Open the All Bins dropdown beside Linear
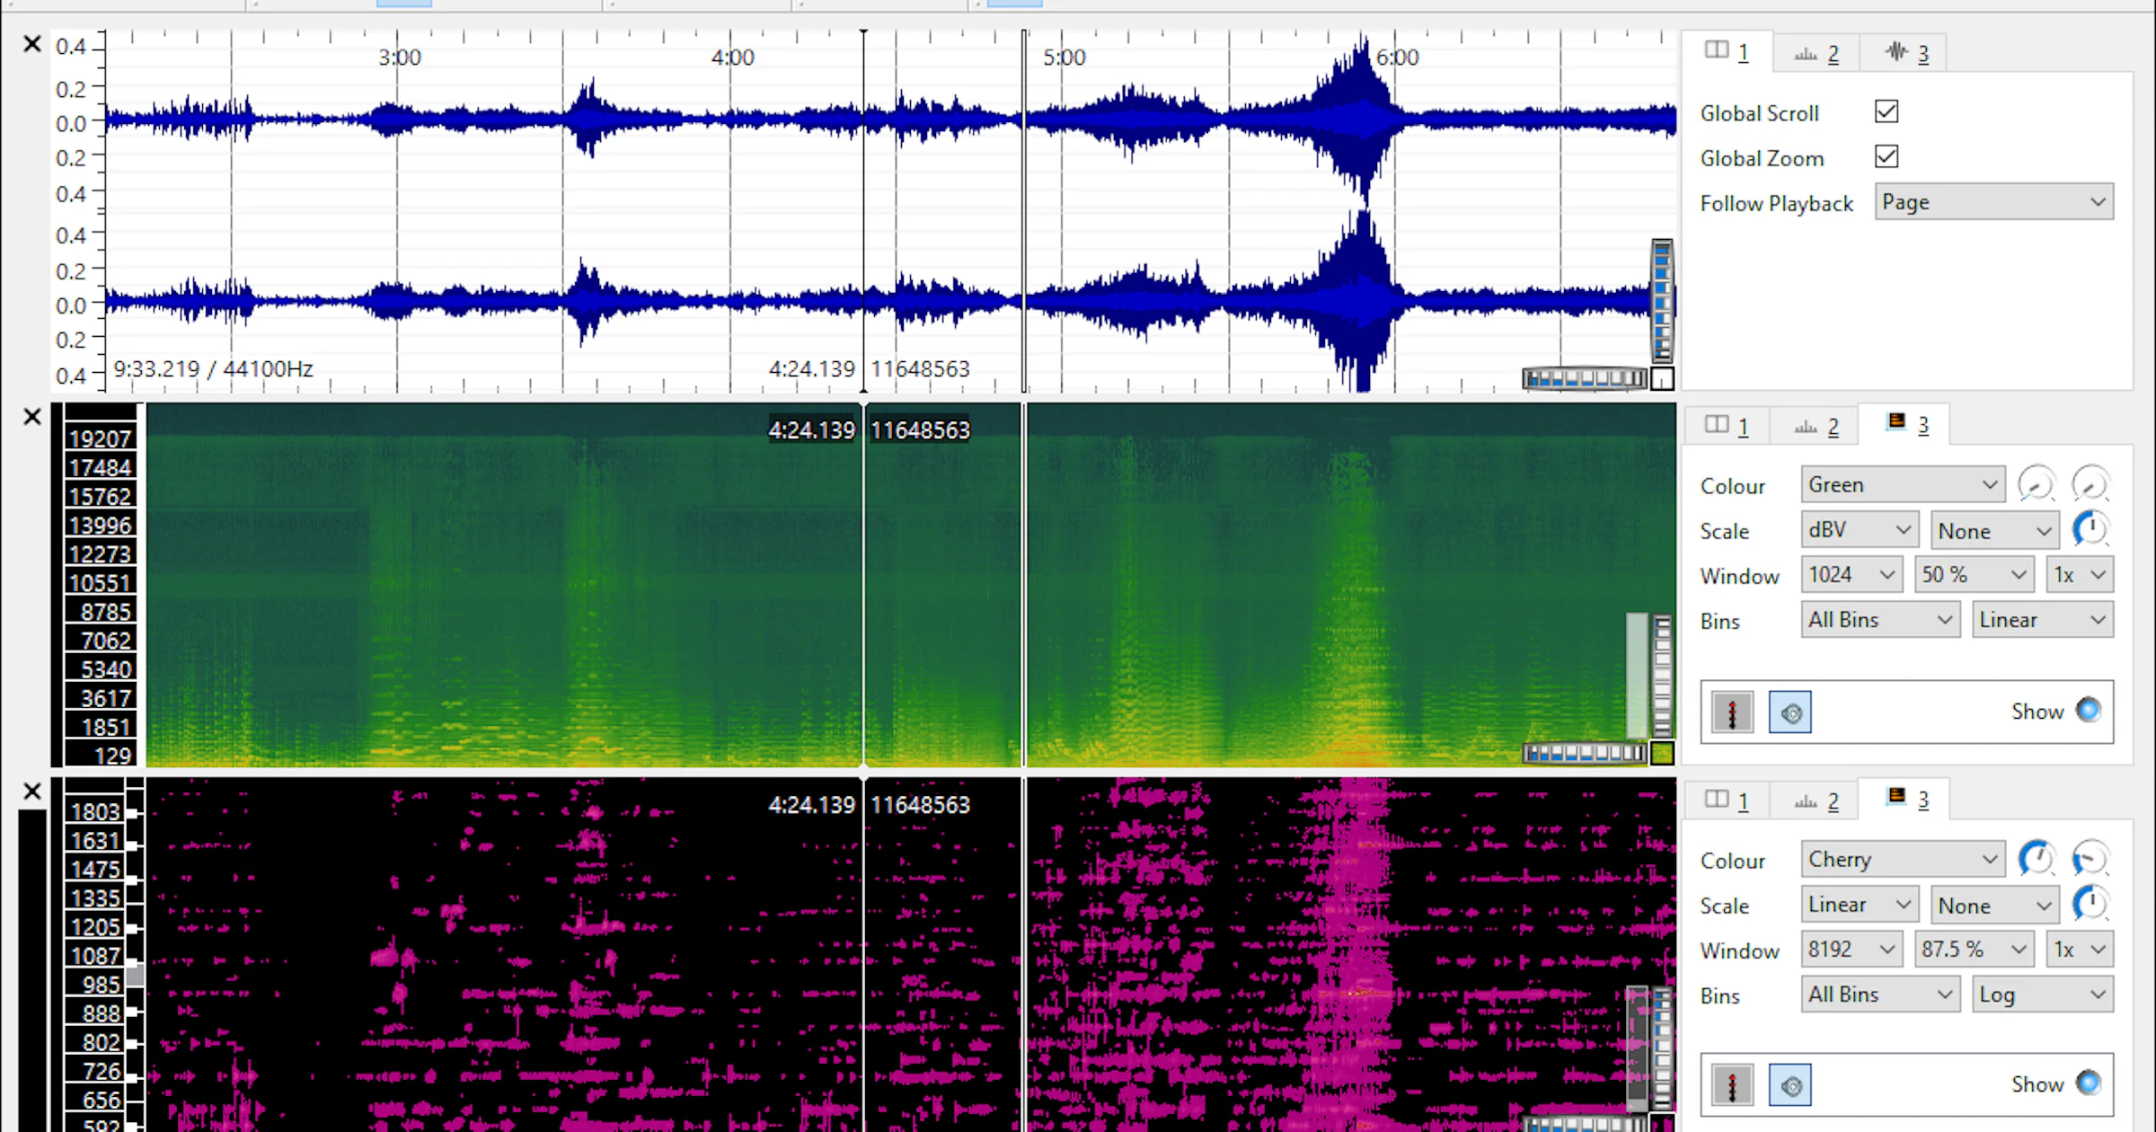The image size is (2156, 1132). 1880,620
